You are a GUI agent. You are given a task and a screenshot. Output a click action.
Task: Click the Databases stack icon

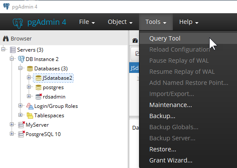tap(30, 69)
